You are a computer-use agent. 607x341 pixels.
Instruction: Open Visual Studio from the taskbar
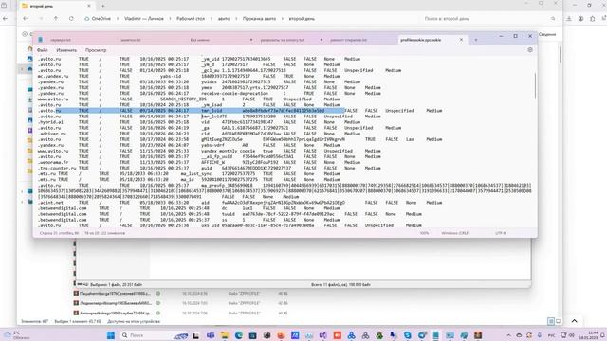point(322,335)
